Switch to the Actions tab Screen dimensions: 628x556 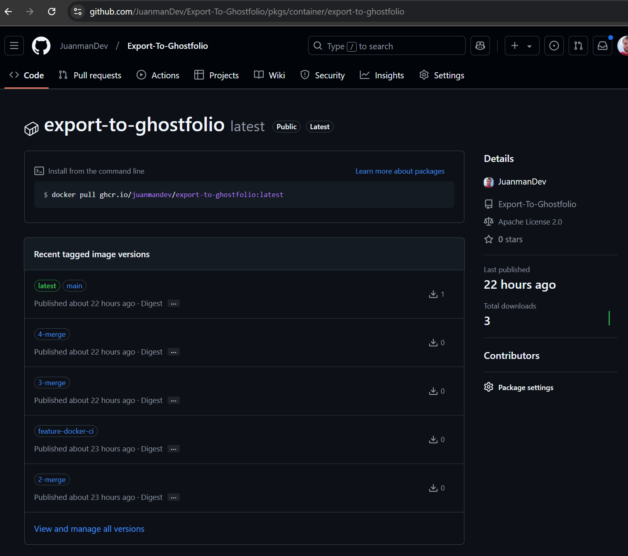tap(158, 76)
